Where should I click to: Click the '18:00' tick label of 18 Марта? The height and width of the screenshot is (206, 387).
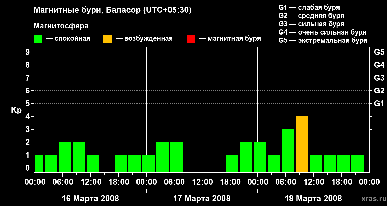tap(341, 182)
